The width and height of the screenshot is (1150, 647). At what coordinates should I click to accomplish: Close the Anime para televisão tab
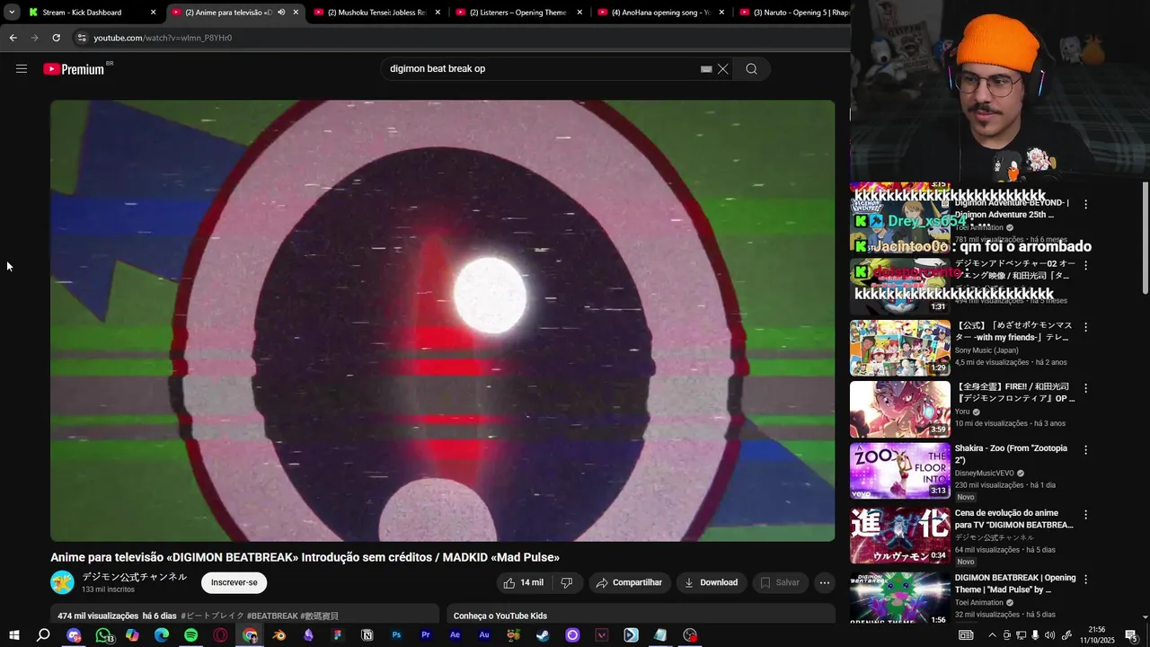pos(296,13)
